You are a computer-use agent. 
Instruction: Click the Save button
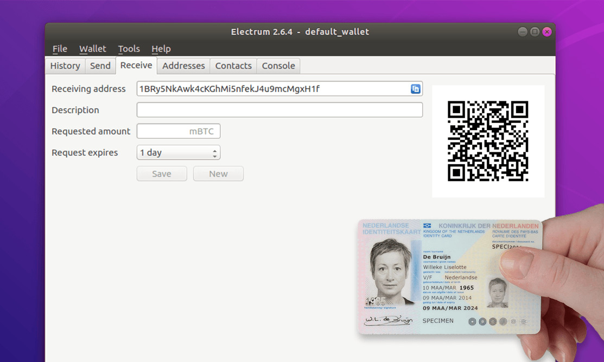162,174
